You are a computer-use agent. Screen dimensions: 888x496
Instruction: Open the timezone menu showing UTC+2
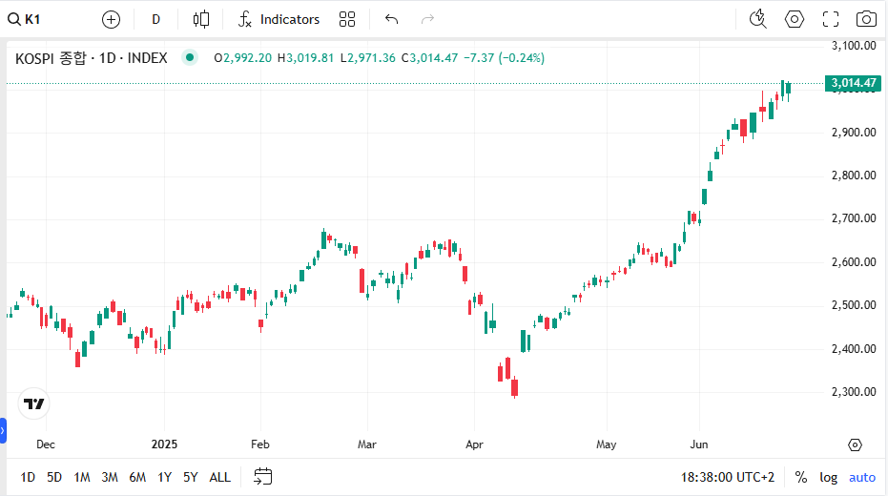coord(727,477)
